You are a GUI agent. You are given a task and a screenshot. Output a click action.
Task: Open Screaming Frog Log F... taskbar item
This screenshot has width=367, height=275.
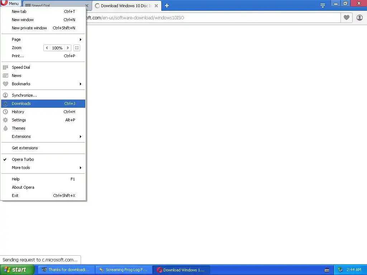(124, 270)
